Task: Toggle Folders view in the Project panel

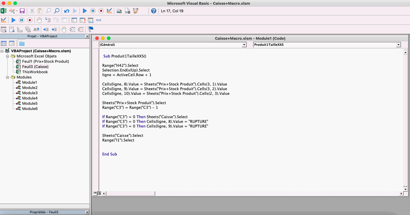Action: [22, 43]
